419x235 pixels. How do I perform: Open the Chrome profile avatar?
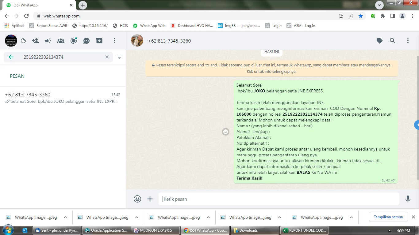[402, 16]
